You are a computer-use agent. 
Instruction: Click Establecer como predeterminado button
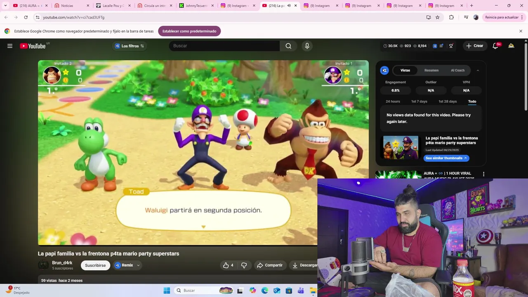[x=189, y=31]
